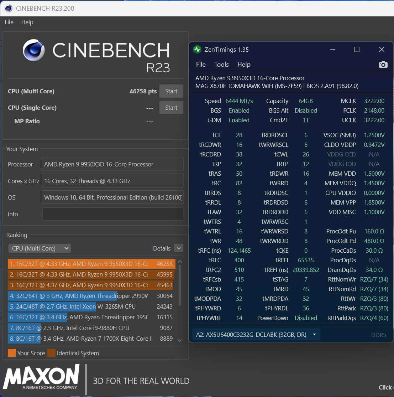Click the Cinebench R23 sphere logo
Image resolution: width=394 pixels, height=397 pixels.
[x=33, y=50]
